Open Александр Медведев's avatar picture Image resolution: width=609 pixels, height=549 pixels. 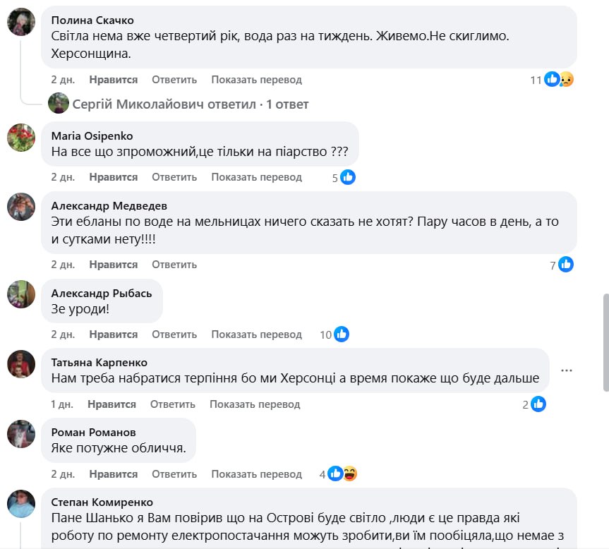pyautogui.click(x=21, y=207)
